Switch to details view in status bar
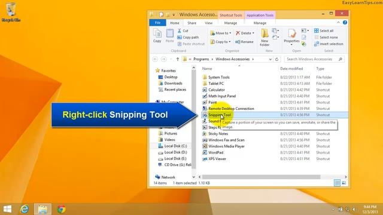 pyautogui.click(x=337, y=183)
